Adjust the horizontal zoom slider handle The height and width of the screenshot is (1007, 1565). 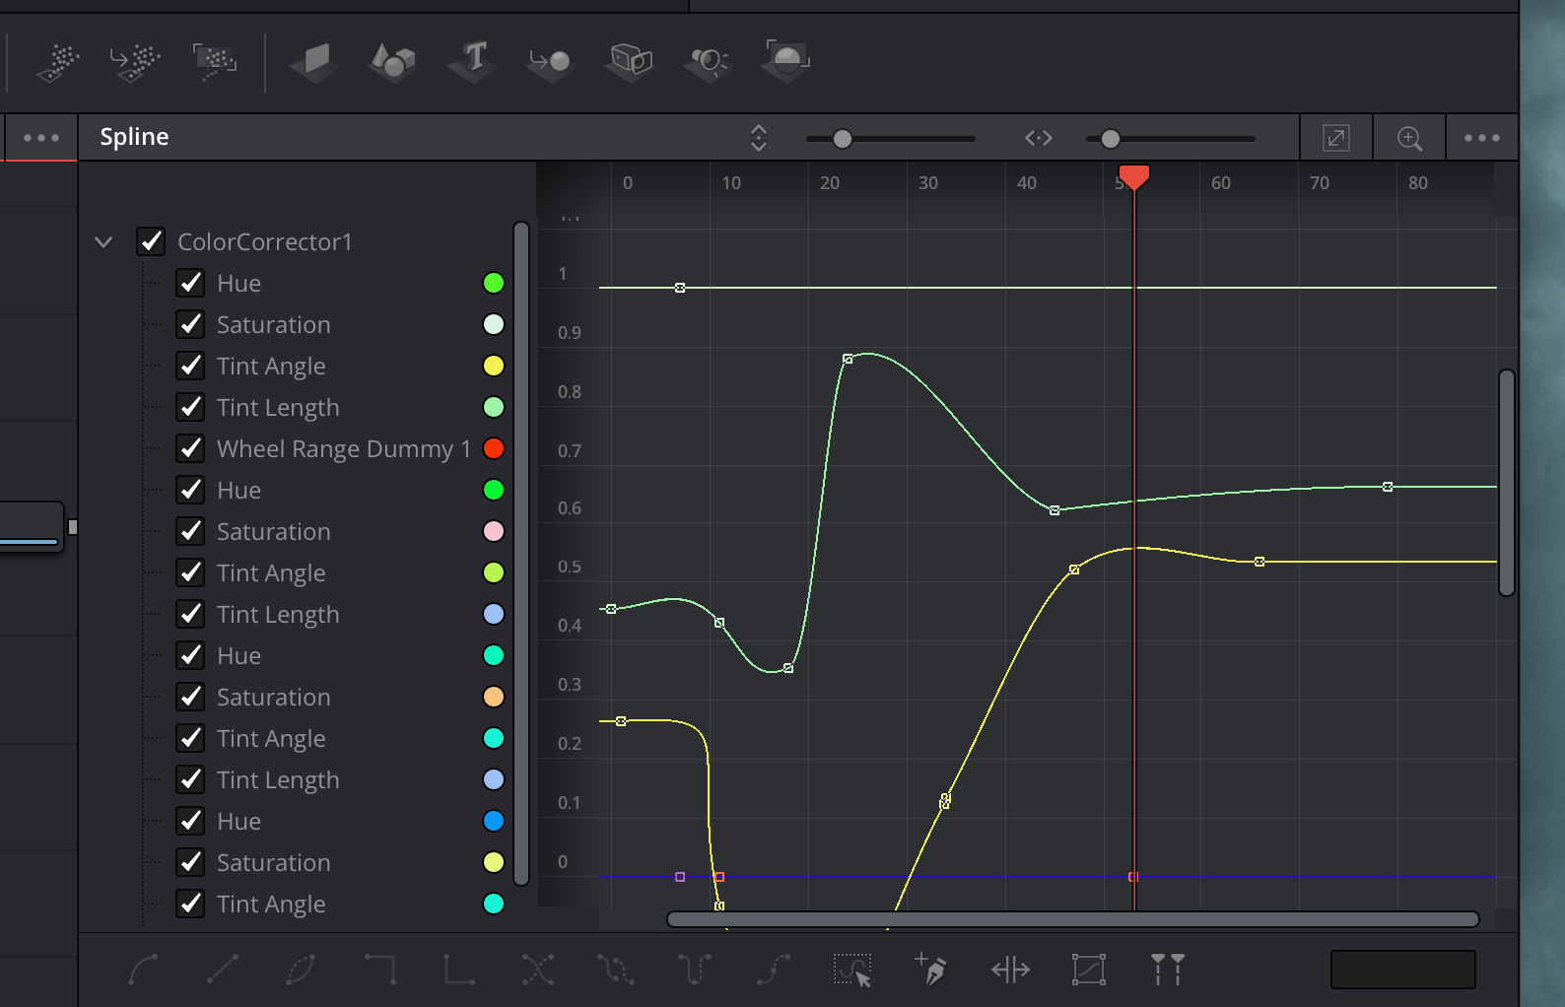[x=1111, y=139]
